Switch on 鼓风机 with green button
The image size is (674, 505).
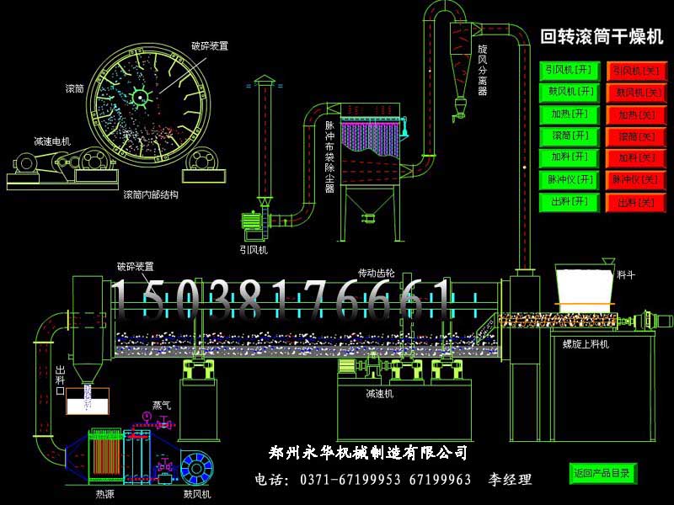click(x=569, y=92)
